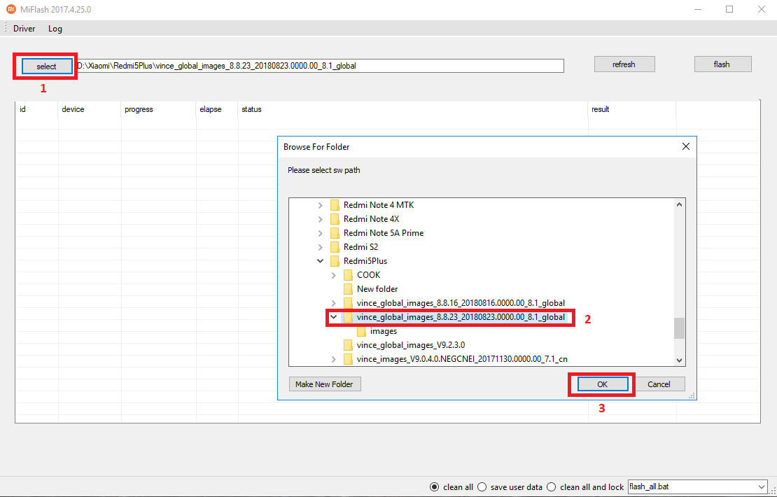Click the device column header
777x497 pixels.
(89, 109)
